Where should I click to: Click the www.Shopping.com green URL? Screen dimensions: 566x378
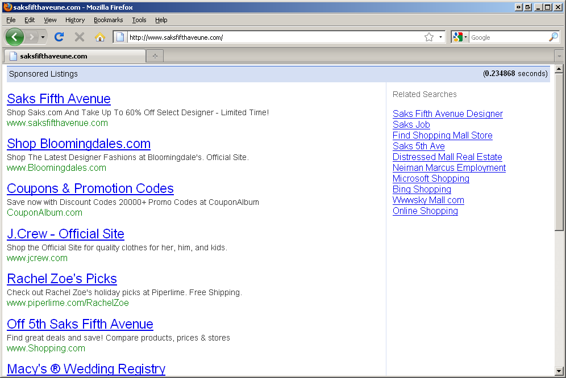click(x=46, y=348)
